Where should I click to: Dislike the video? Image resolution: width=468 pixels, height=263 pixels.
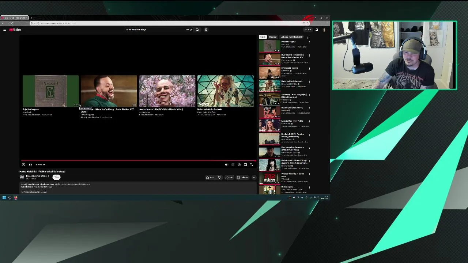[x=219, y=178]
